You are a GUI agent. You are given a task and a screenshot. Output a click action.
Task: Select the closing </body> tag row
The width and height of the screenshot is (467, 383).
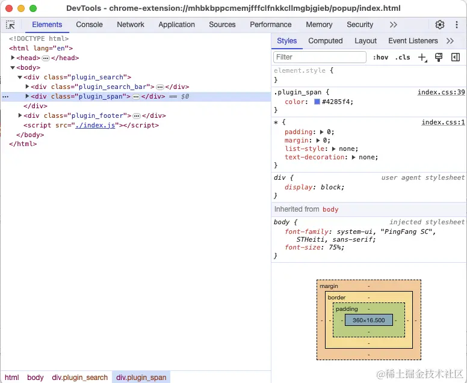(x=30, y=135)
